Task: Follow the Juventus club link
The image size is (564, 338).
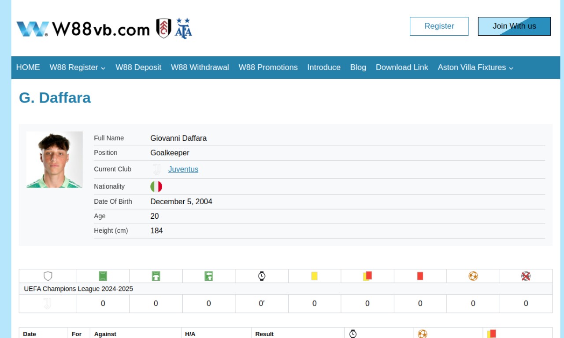Action: click(x=183, y=169)
